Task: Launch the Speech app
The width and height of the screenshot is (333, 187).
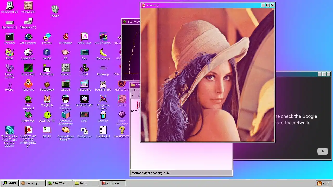Action: coord(66,70)
